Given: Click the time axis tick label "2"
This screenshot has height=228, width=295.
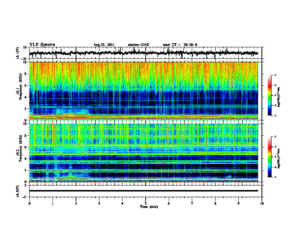Looking at the screenshot, I should (x=76, y=203).
